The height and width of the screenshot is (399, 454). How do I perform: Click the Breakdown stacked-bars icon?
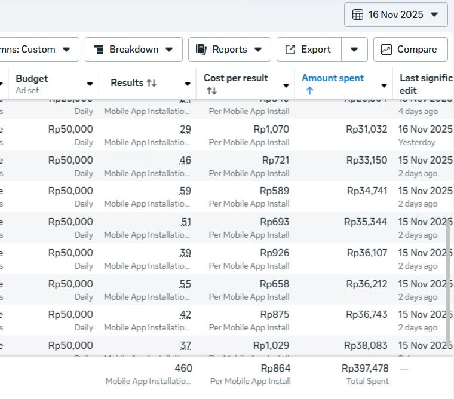(99, 50)
